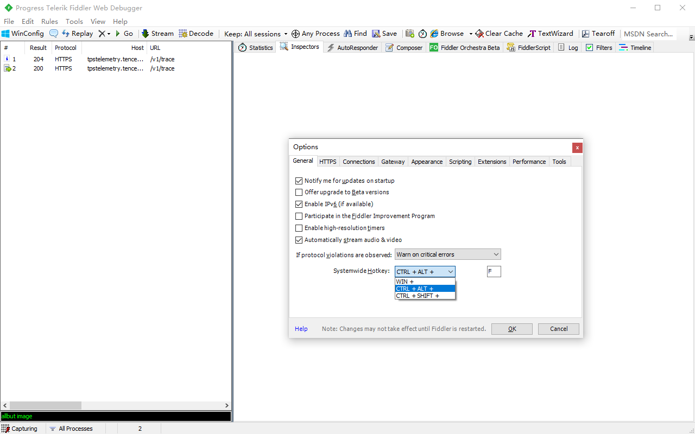The width and height of the screenshot is (695, 434).
Task: Switch to the AutoResponder tab
Action: coord(352,48)
